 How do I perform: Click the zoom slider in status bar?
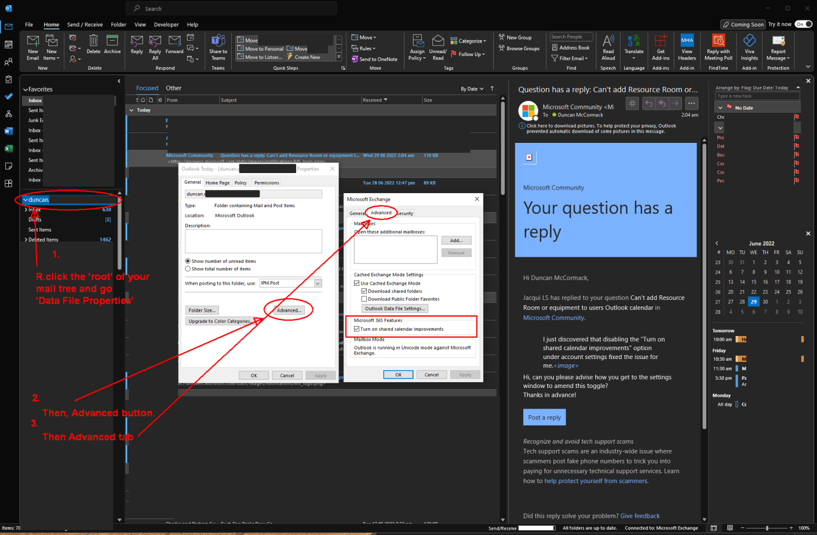(x=767, y=528)
